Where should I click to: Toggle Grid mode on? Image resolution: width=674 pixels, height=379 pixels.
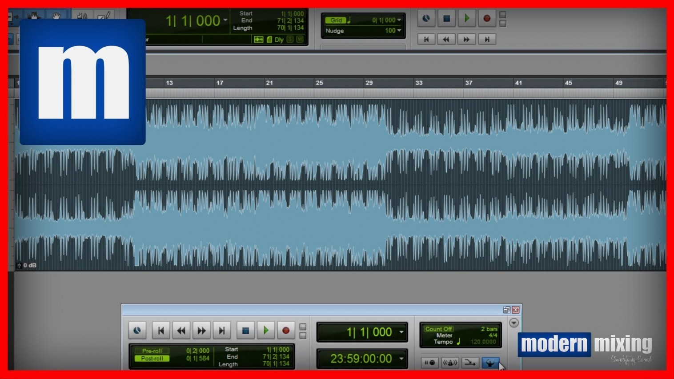point(336,20)
